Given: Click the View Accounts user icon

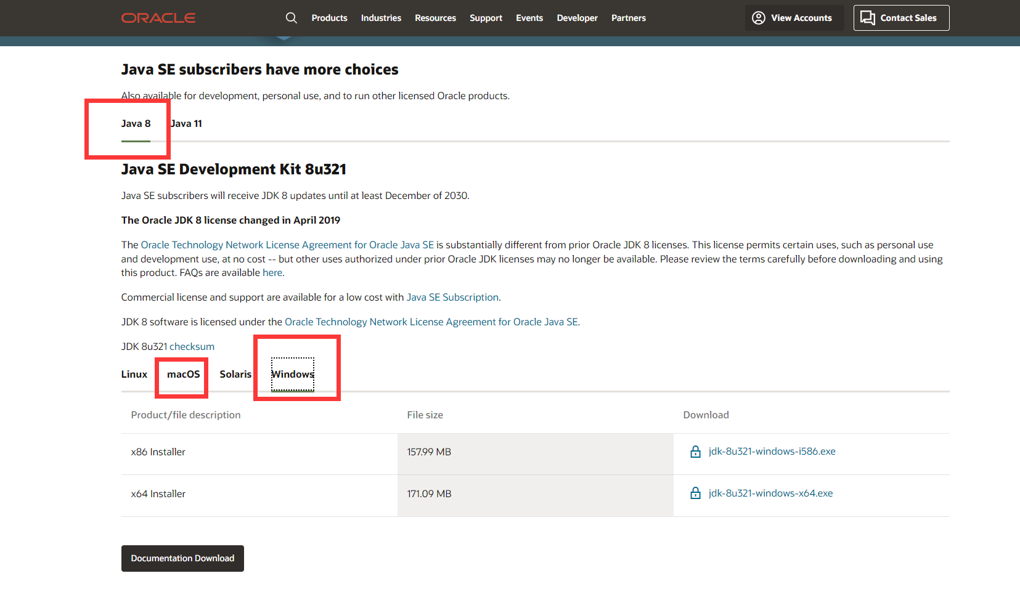Looking at the screenshot, I should click(759, 18).
